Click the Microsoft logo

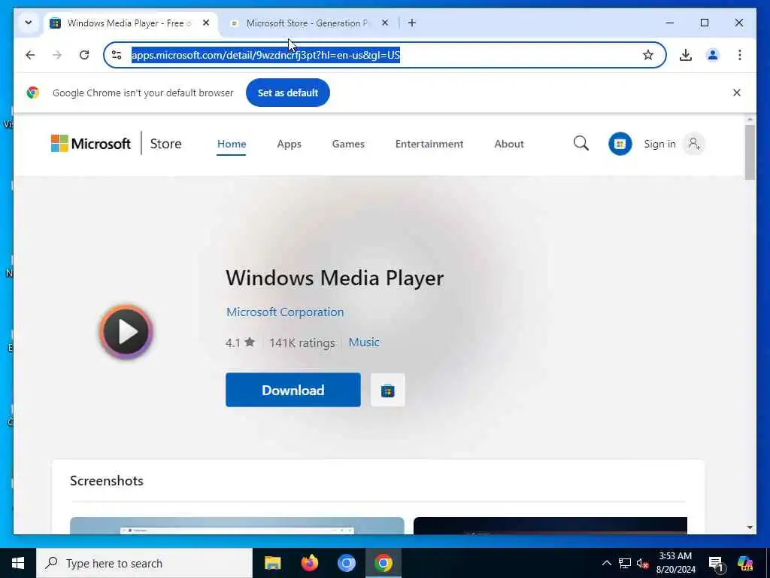pos(91,144)
